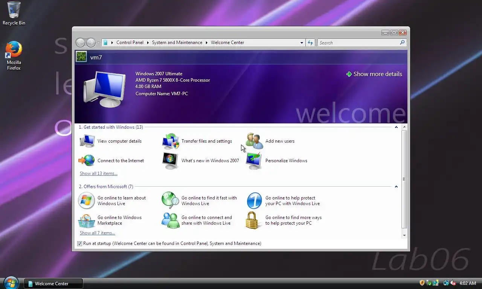Click the address bar refresh button
The width and height of the screenshot is (482, 289).
[310, 43]
